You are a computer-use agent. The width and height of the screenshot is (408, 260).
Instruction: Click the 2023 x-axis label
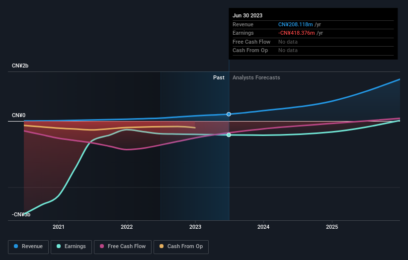(x=195, y=227)
